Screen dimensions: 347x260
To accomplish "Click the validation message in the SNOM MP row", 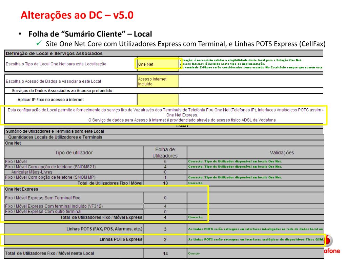I will tap(235, 177).
